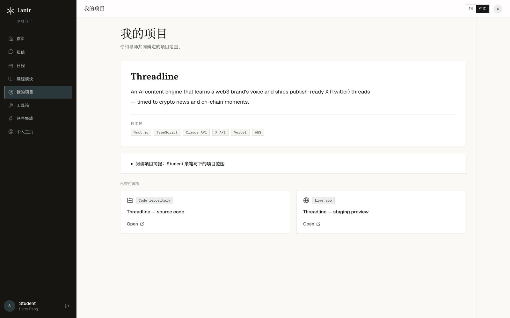Click the Threadline project heading

tap(155, 76)
